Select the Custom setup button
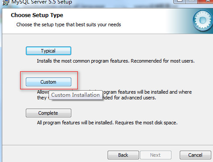 point(49,82)
